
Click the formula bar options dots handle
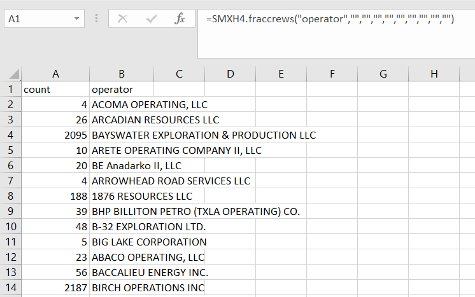(96, 18)
